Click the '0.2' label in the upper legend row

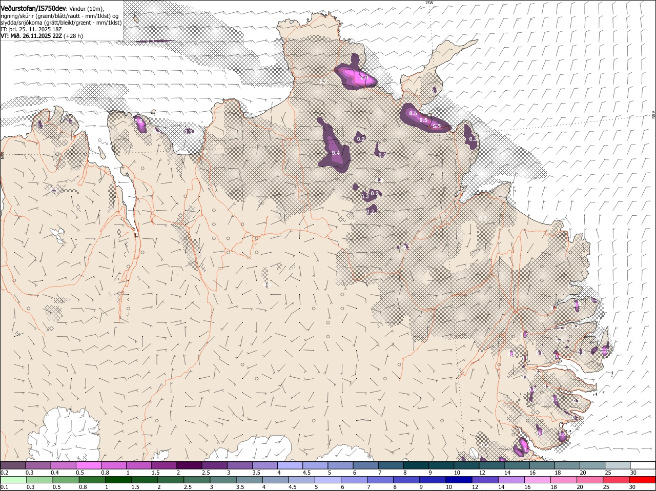coord(4,473)
